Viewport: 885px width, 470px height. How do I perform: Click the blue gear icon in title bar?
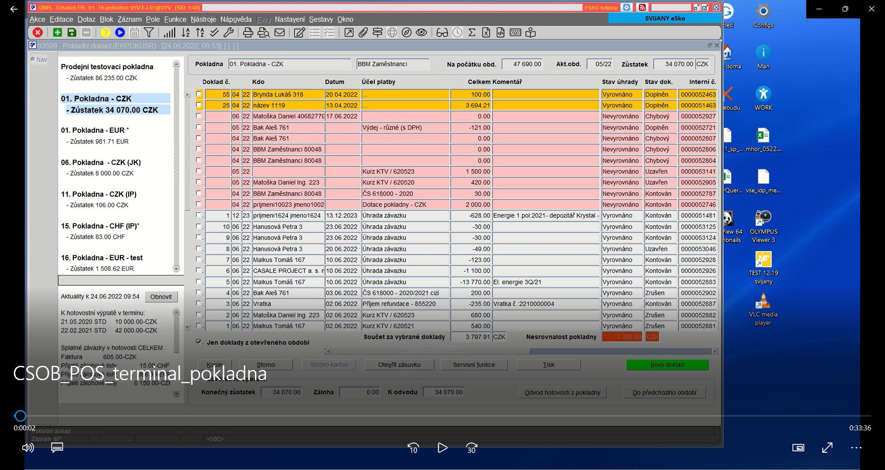click(626, 7)
